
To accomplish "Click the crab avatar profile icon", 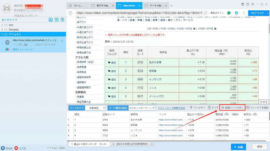I will click(x=7, y=8).
